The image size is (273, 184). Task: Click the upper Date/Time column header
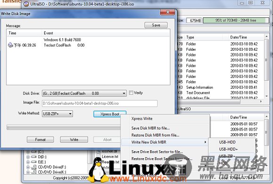click(x=246, y=37)
